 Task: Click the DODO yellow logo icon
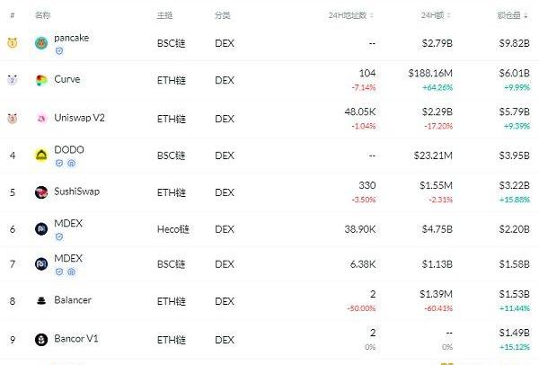click(41, 156)
